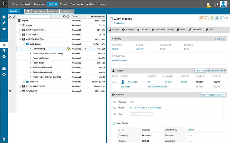Image resolution: width=230 pixels, height=143 pixels.
Task: Click the Add a description link
Action: (119, 60)
